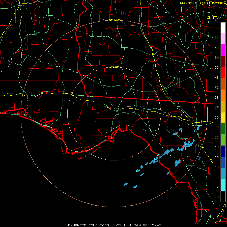
Task: Click the "KTLH" station identifier in the caption
Action: tap(121, 225)
